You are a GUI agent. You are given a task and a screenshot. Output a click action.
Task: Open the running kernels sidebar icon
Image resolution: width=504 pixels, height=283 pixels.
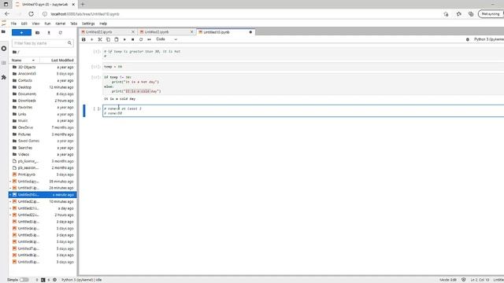tap(4, 49)
